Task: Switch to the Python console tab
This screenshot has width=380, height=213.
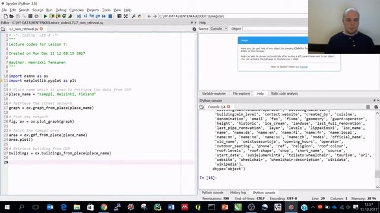Action: tap(213, 193)
